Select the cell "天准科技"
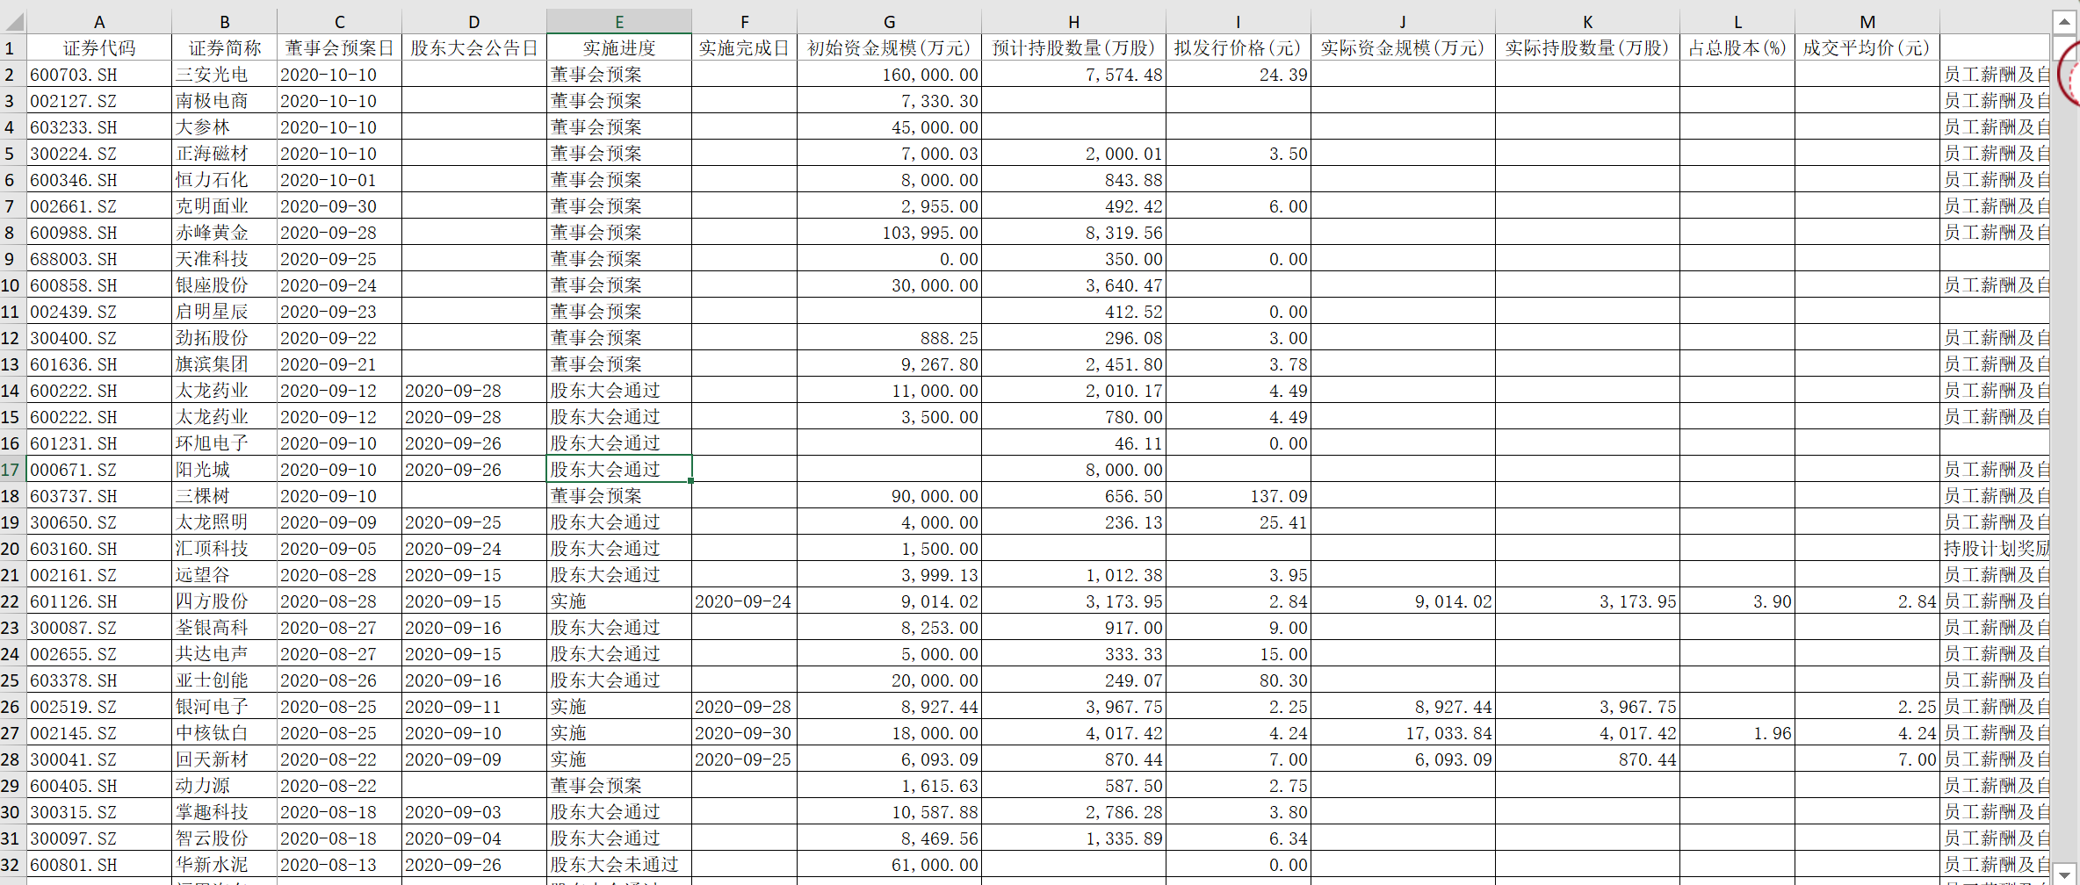The height and width of the screenshot is (885, 2080). pyautogui.click(x=225, y=258)
